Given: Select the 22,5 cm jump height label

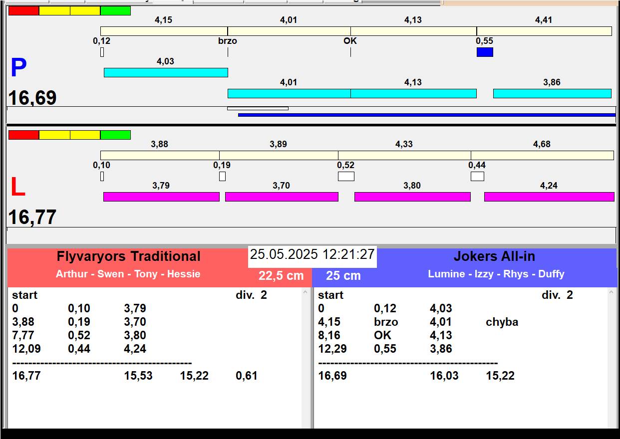Looking at the screenshot, I should [x=281, y=276].
